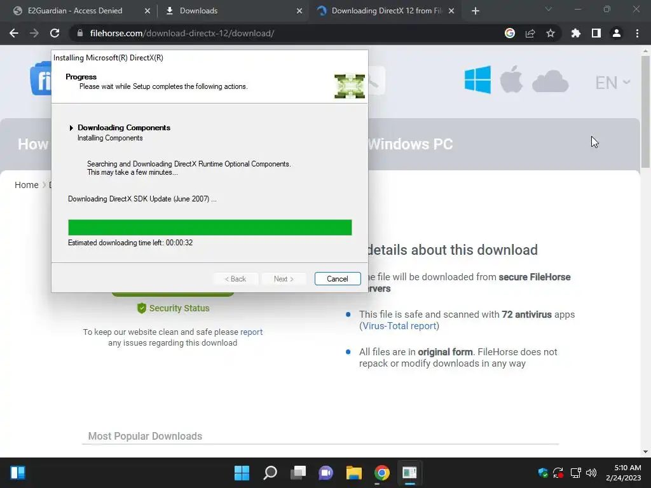
Task: Click the padlock site info icon
Action: (x=79, y=33)
